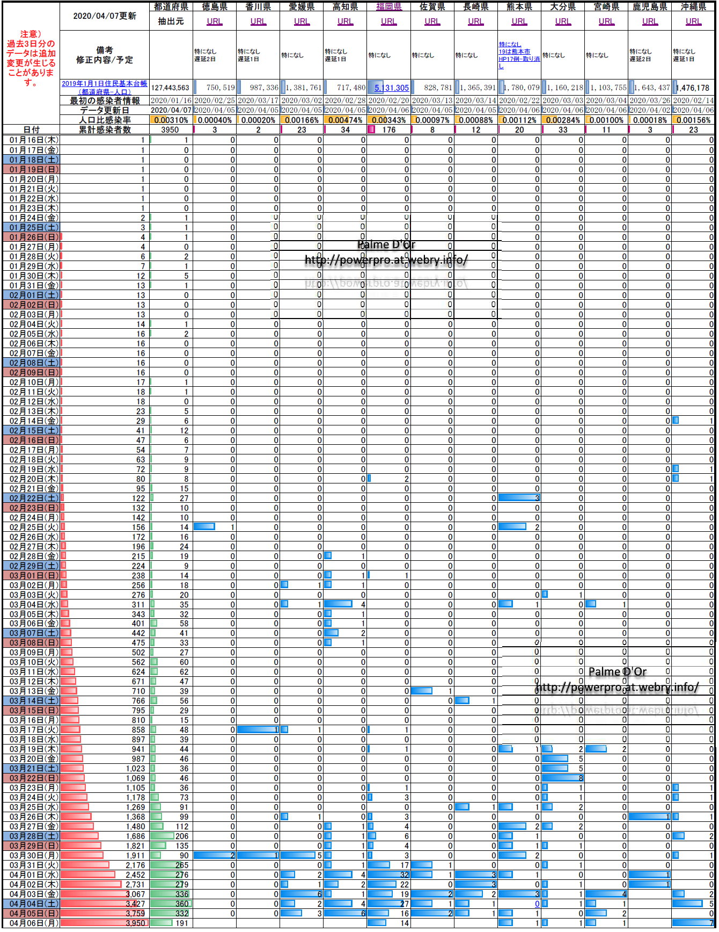The width and height of the screenshot is (719, 932).
Task: Select the 備考 修正内容/予定 cell
Action: [x=105, y=55]
